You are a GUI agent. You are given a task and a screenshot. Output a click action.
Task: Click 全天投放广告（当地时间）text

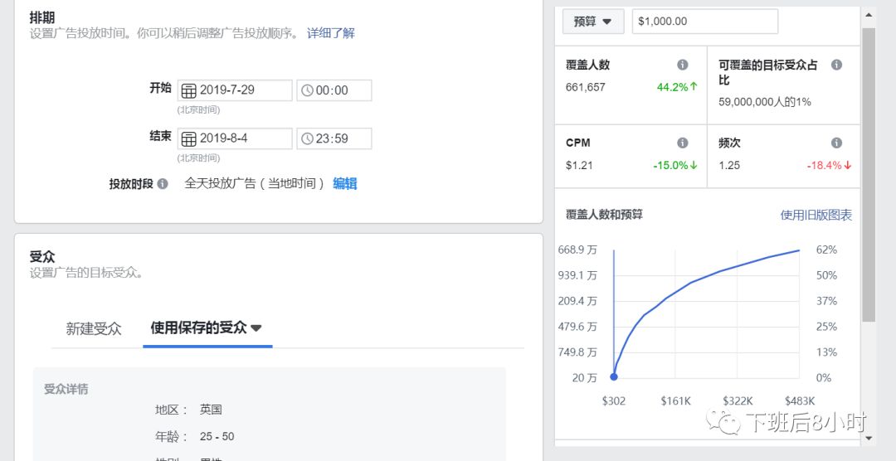[x=255, y=183]
